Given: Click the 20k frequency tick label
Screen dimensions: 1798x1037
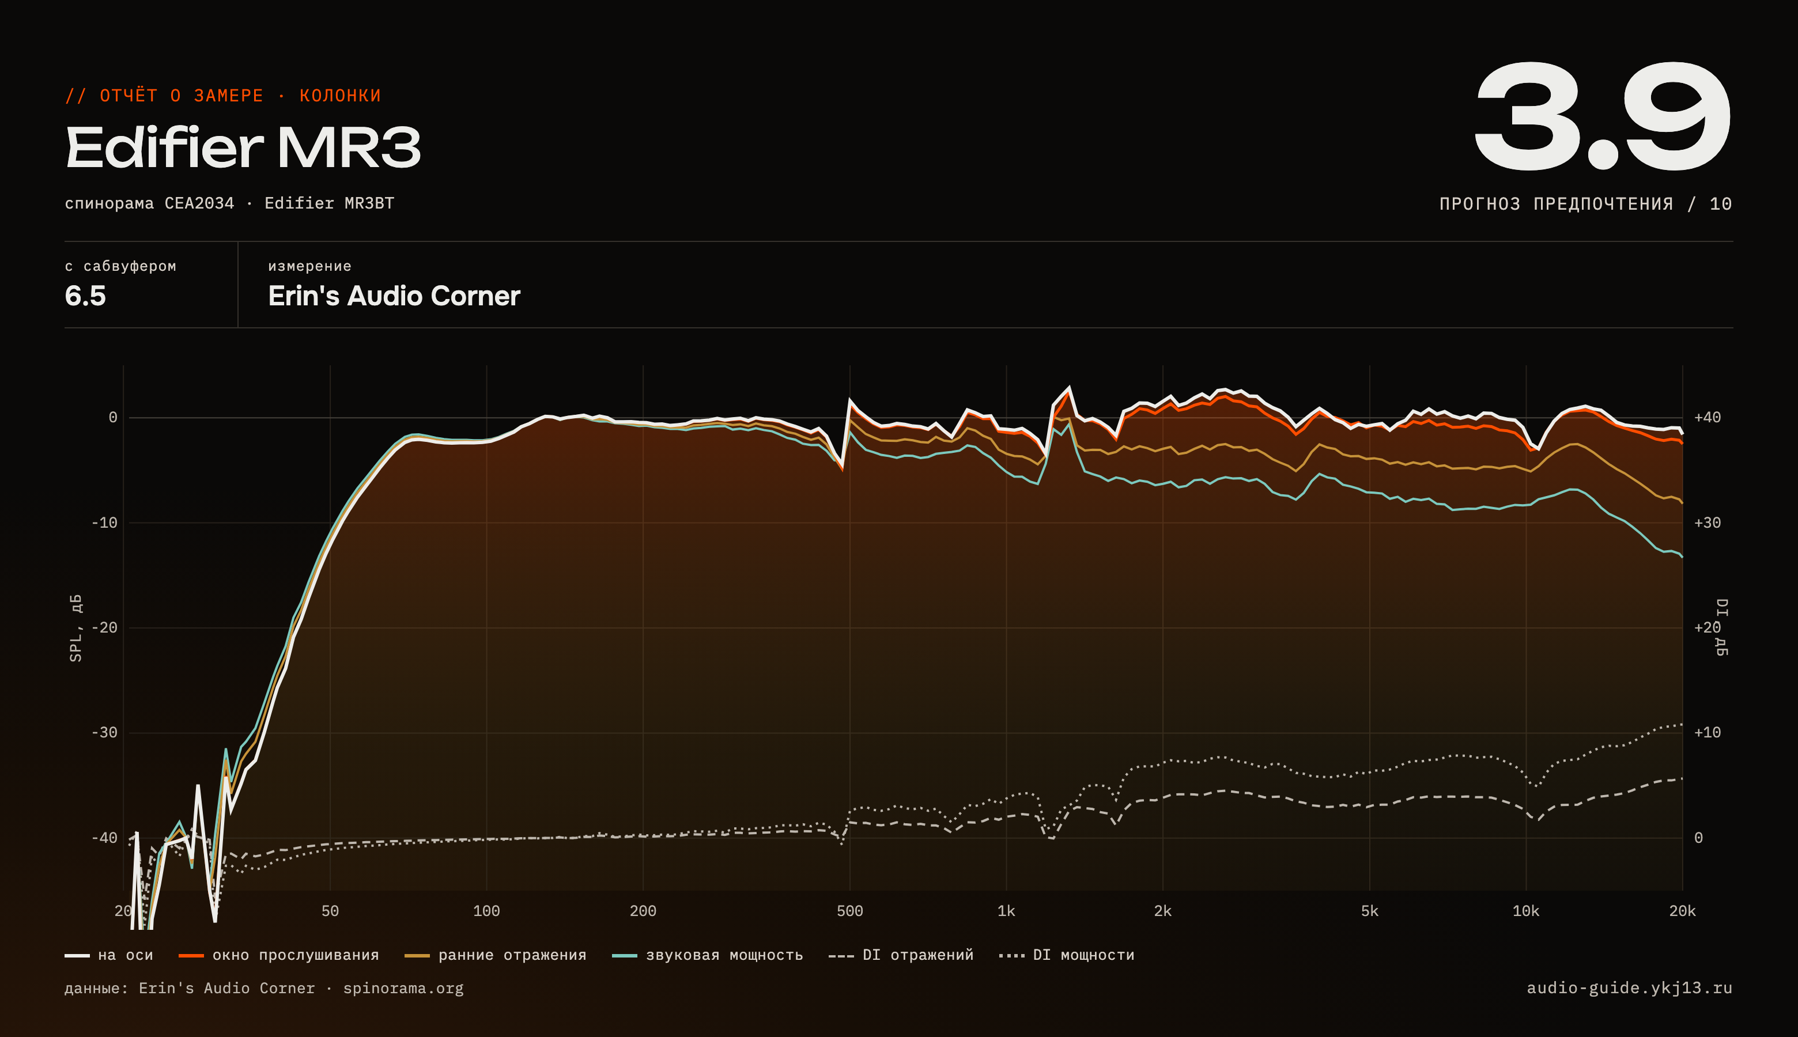Looking at the screenshot, I should [x=1683, y=911].
